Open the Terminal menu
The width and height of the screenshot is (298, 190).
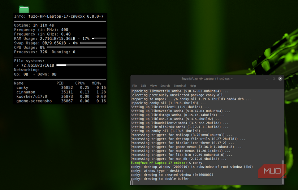point(180,86)
